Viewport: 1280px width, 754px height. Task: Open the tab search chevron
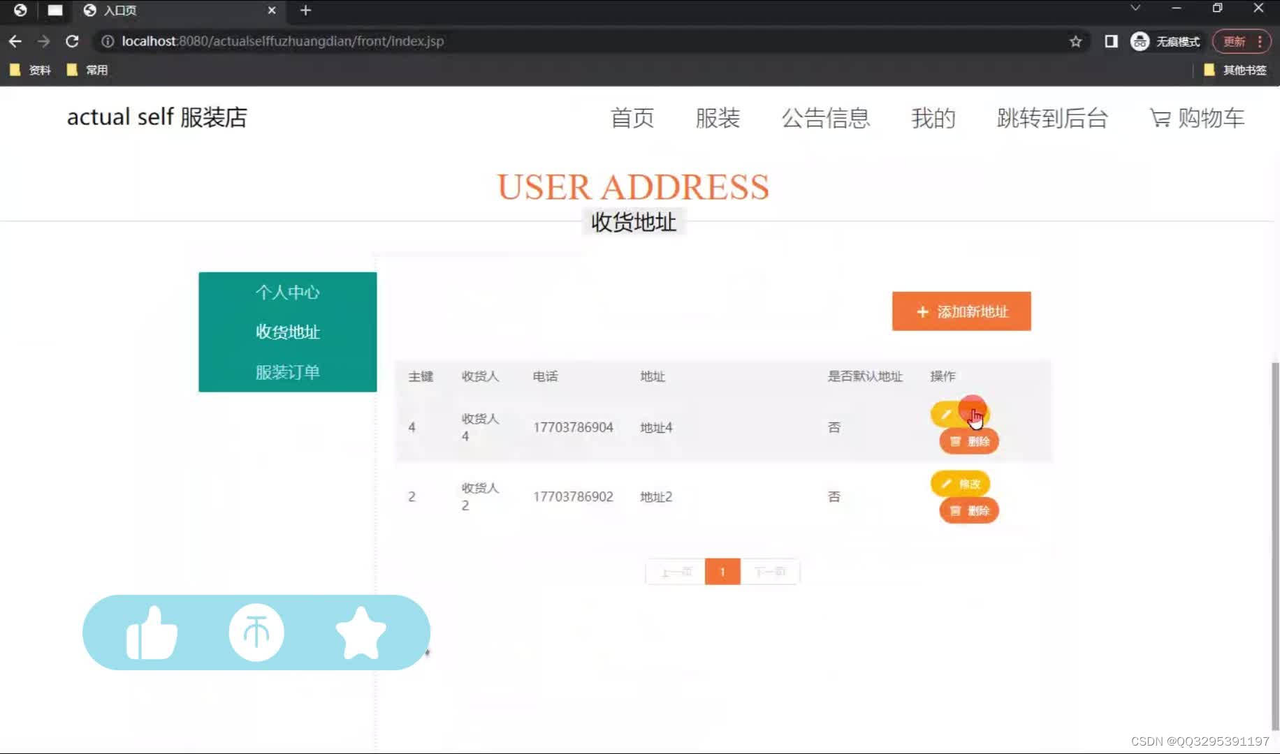pos(1135,8)
